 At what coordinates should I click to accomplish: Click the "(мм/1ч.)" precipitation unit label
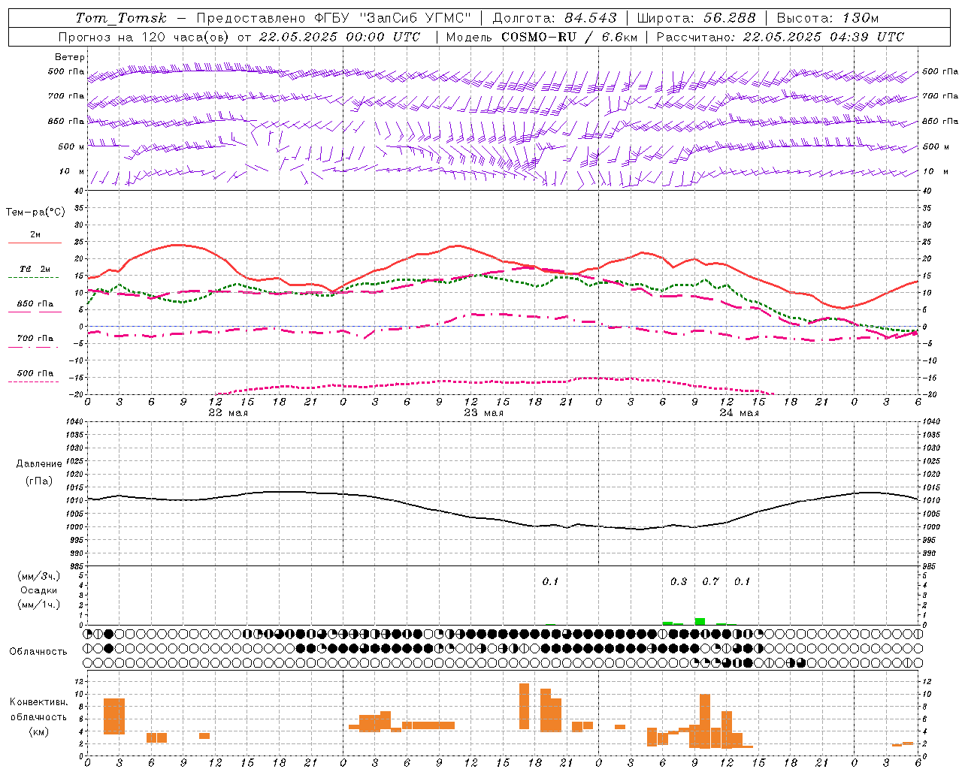(39, 605)
